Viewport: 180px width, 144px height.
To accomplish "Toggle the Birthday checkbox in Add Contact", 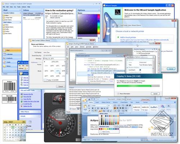I will (44, 59).
